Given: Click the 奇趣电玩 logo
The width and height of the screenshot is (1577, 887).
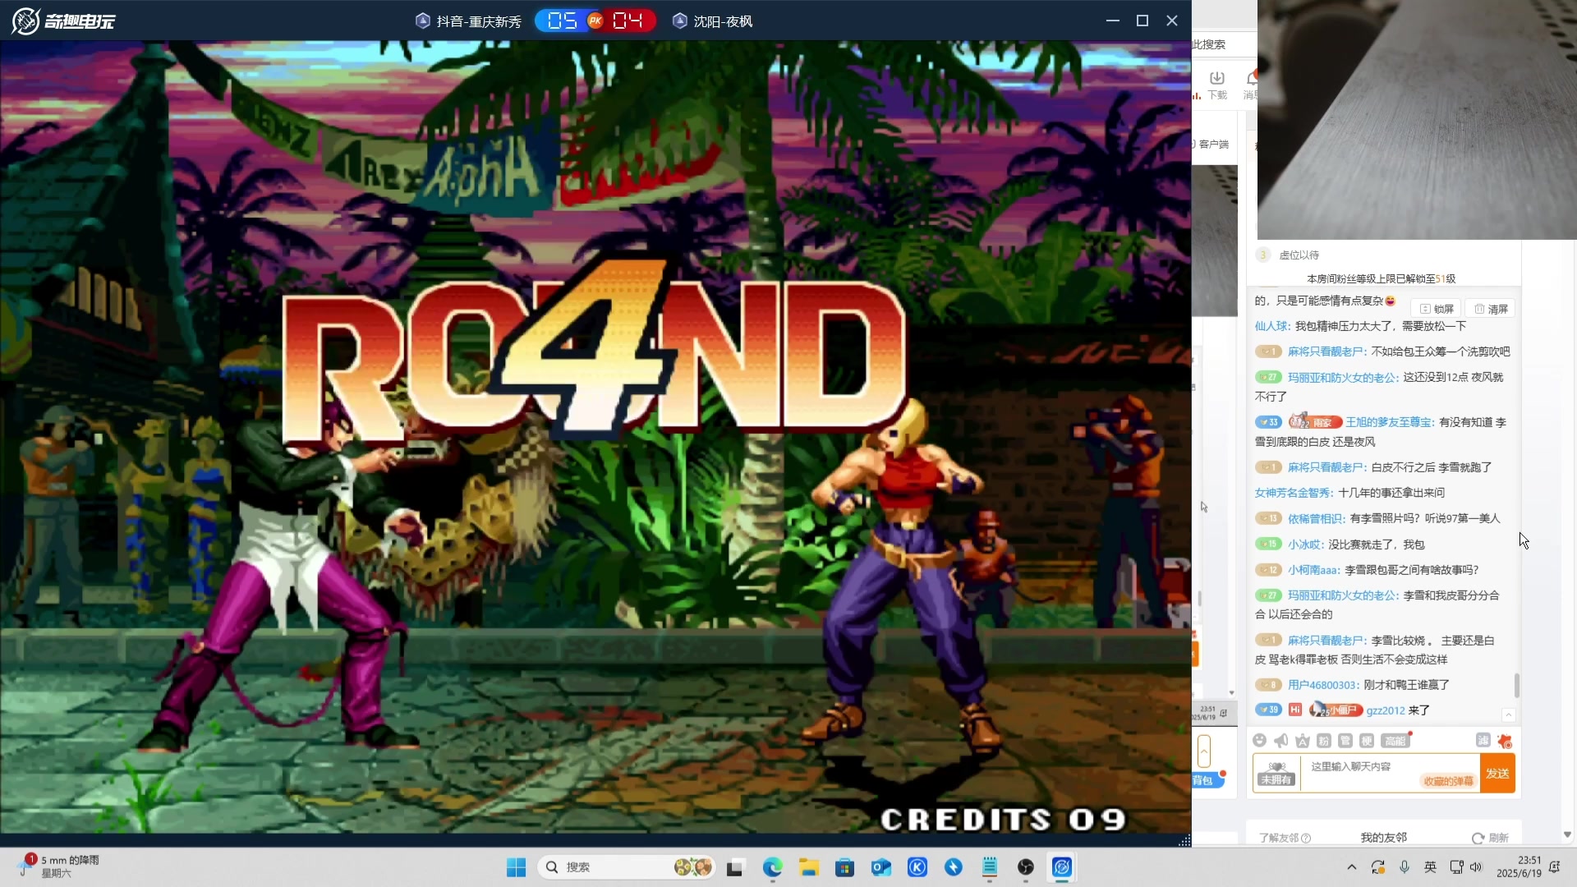Looking at the screenshot, I should pyautogui.click(x=63, y=21).
